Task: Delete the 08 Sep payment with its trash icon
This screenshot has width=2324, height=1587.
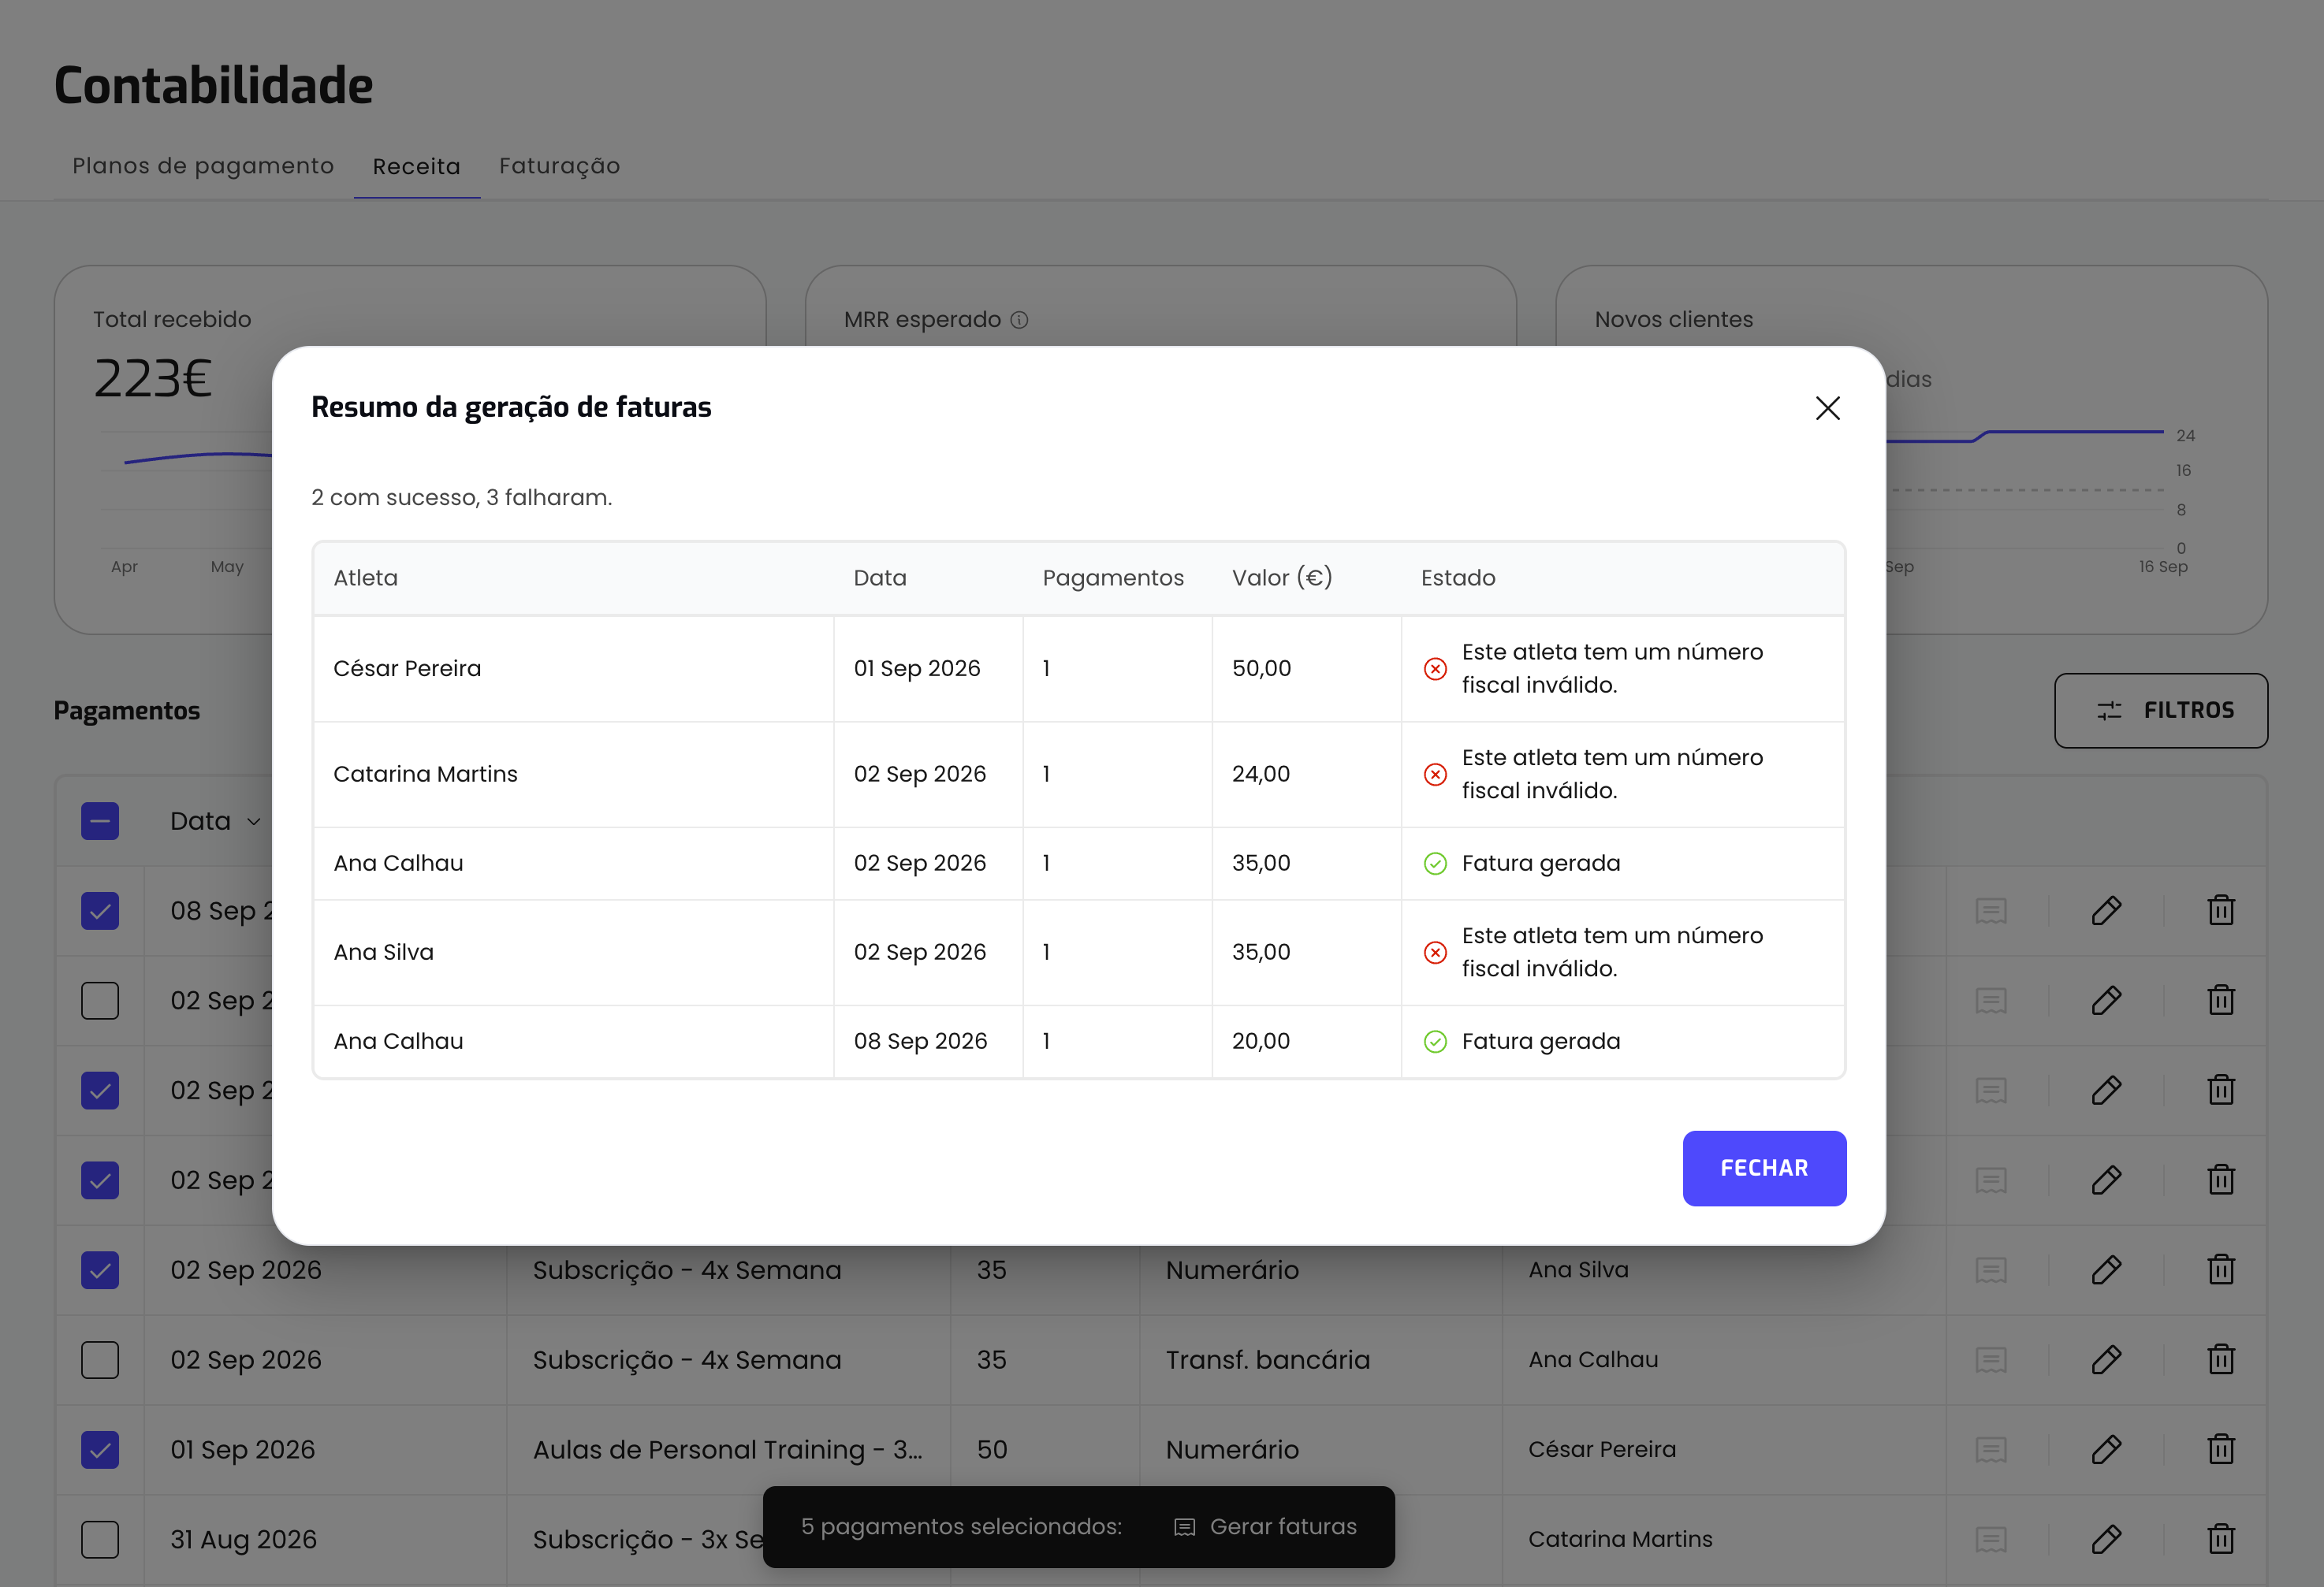Action: point(2221,910)
